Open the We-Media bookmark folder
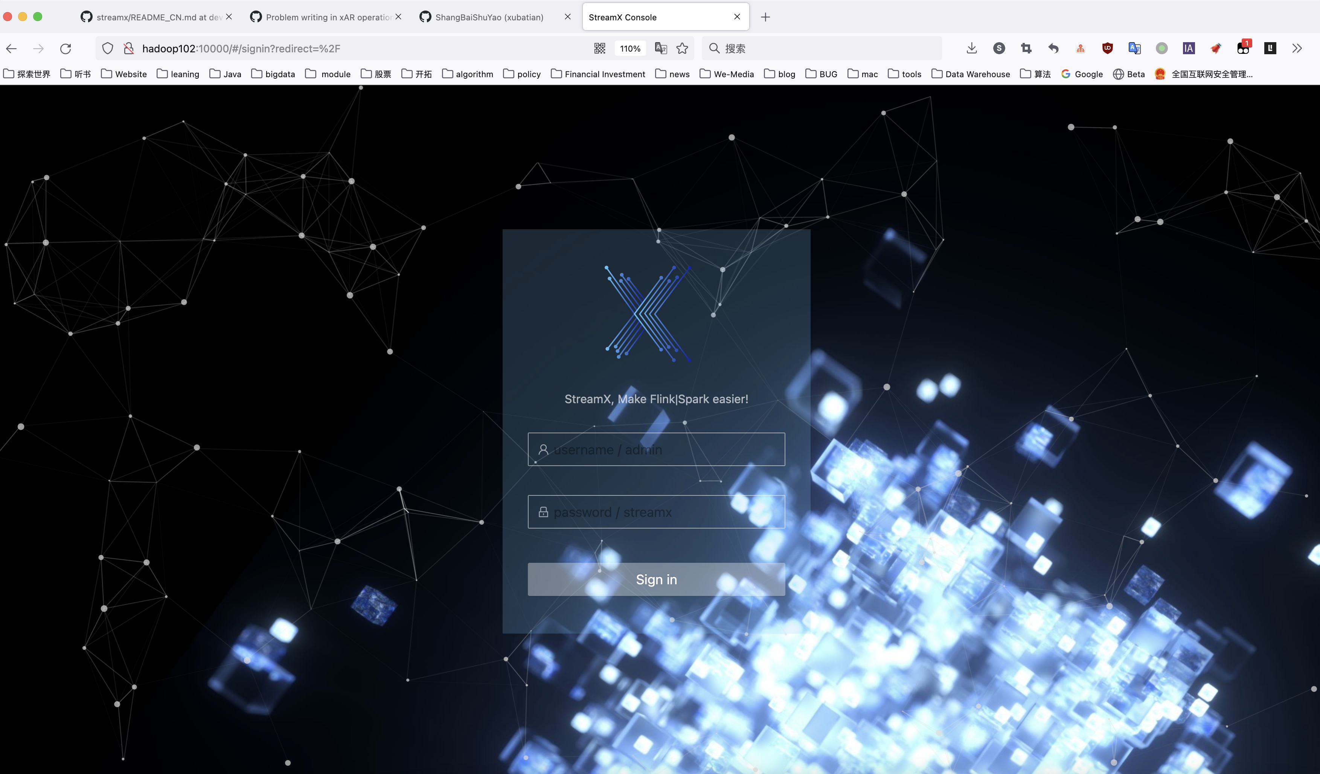The width and height of the screenshot is (1320, 774). point(727,74)
